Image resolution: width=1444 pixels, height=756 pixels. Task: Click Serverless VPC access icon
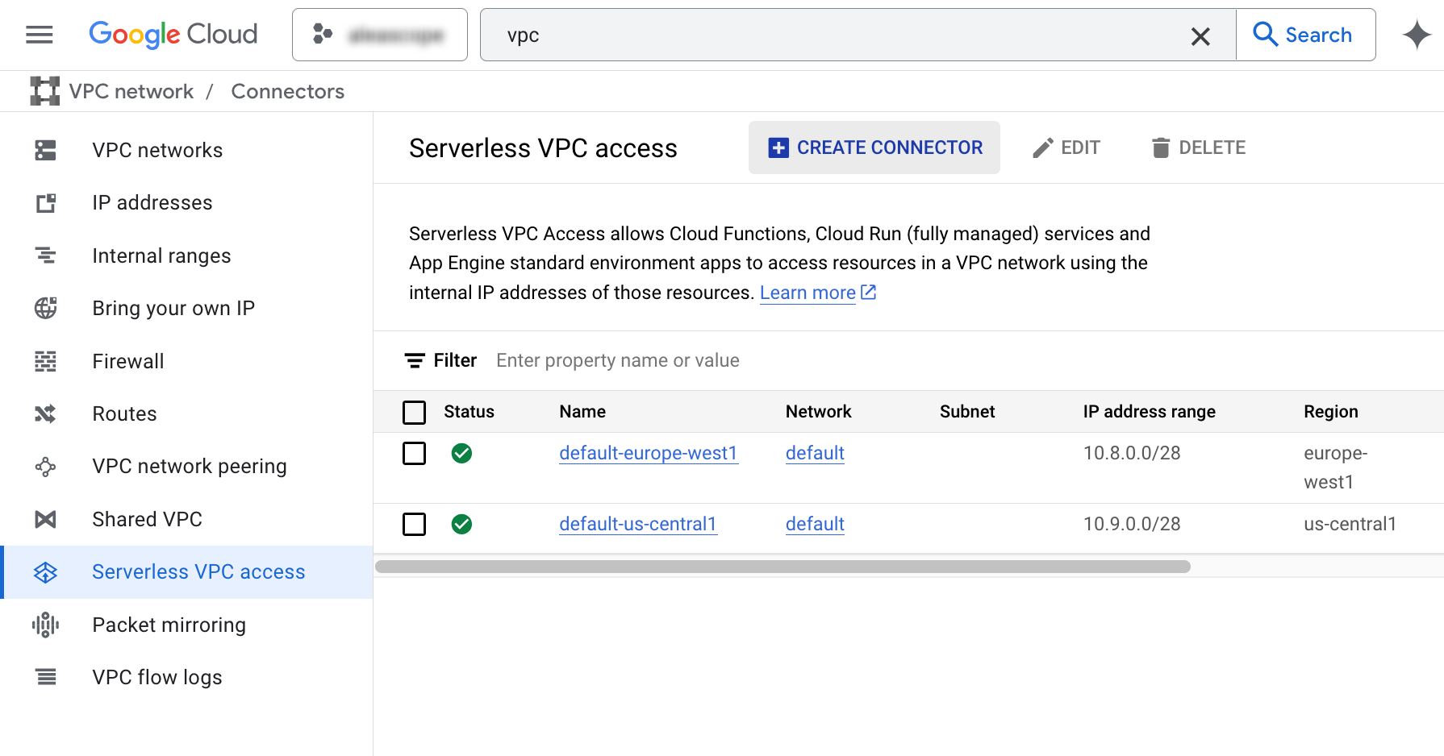(x=46, y=572)
